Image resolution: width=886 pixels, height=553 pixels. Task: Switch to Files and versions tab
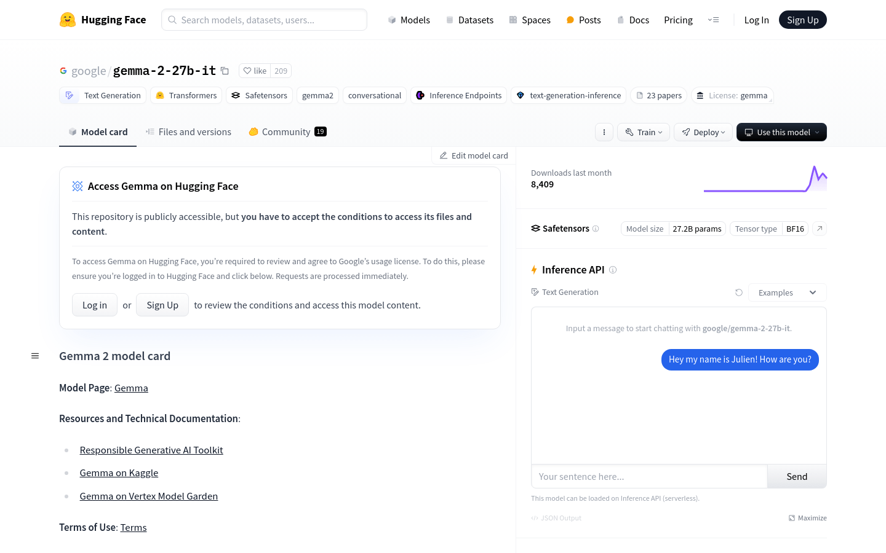tap(188, 132)
